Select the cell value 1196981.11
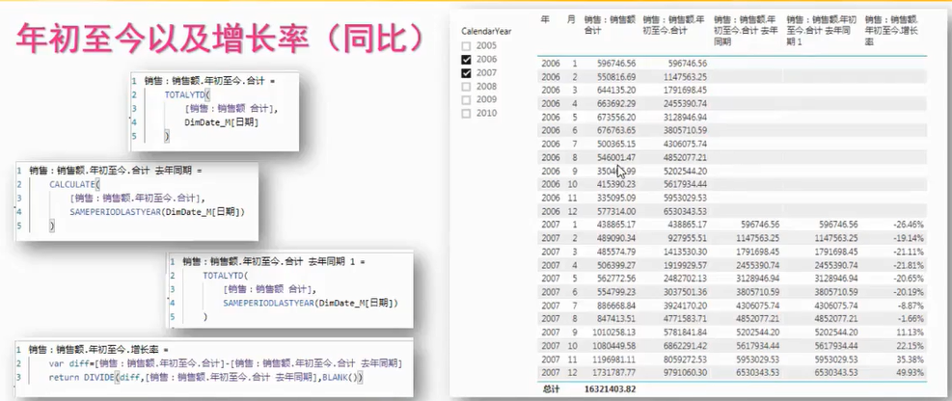The image size is (952, 401). [x=612, y=359]
